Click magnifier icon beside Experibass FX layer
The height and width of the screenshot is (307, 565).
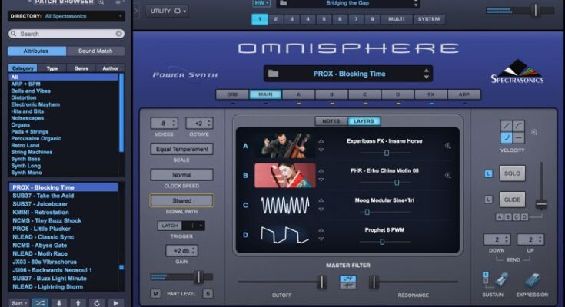pyautogui.click(x=448, y=145)
